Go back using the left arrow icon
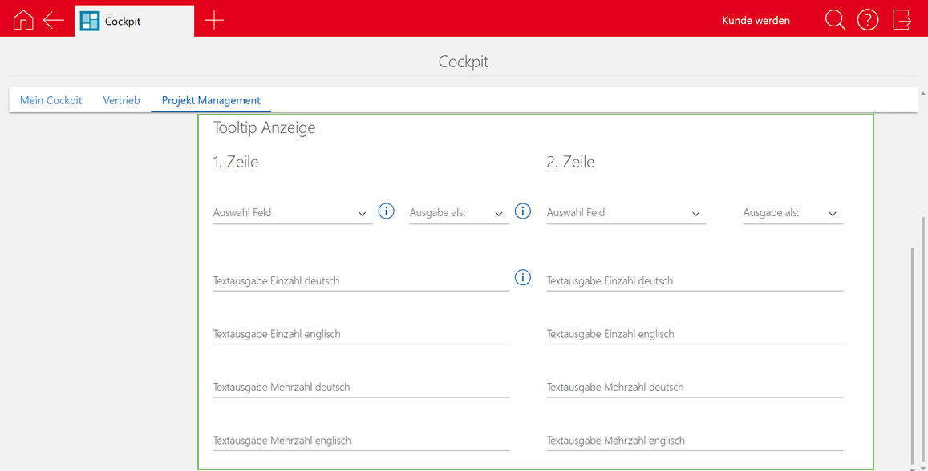Image resolution: width=928 pixels, height=471 pixels. [x=52, y=19]
